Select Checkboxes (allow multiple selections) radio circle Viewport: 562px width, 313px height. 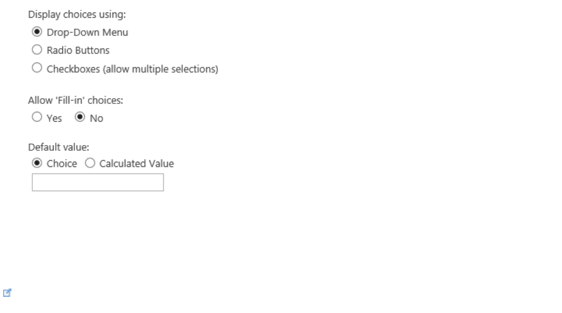[36, 68]
